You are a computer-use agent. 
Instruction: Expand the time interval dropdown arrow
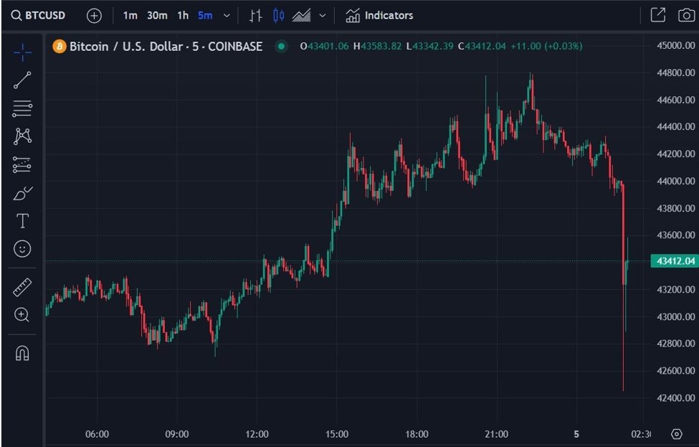click(x=227, y=16)
